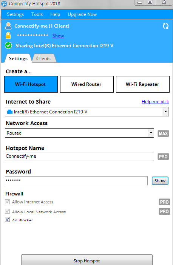Toggle the Allow Internet Access checkbox
This screenshot has width=173, height=265.
tap(8, 201)
